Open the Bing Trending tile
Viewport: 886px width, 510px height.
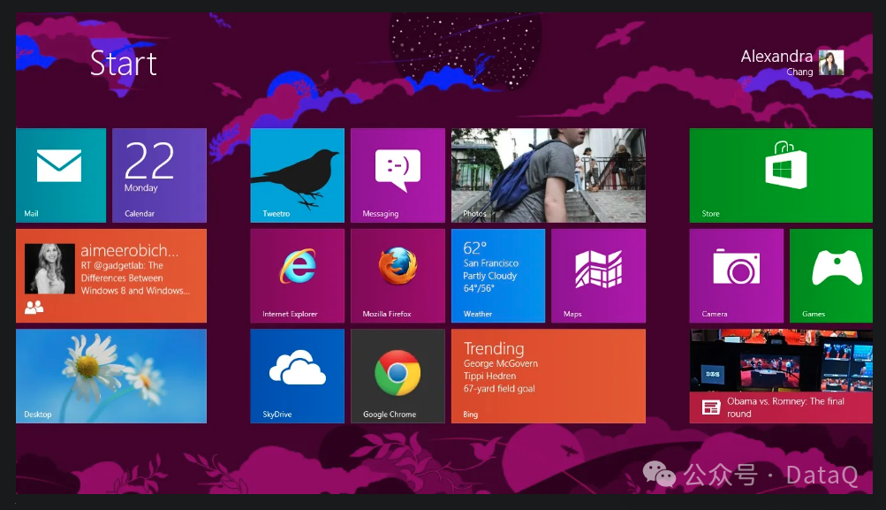548,376
